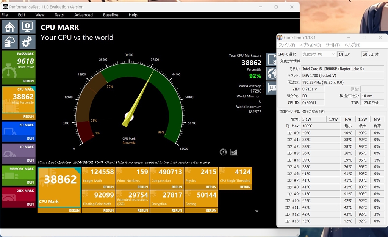Open Core Temp オプション(O) menu
This screenshot has height=237, width=388.
(310, 45)
